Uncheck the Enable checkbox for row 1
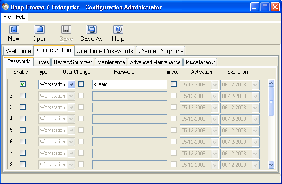Screen dimensions: 282x184 23,84
